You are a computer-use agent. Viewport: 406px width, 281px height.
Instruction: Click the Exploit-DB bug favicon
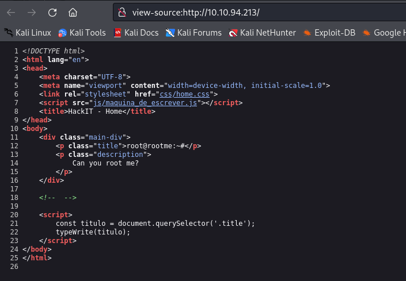[307, 33]
